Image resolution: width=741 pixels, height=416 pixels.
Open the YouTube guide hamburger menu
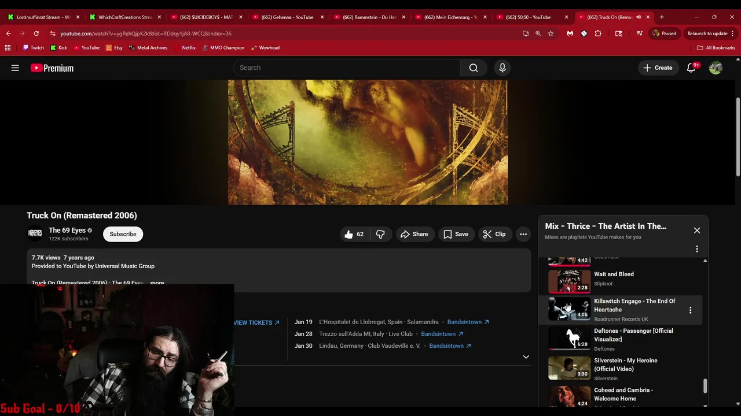coord(15,68)
